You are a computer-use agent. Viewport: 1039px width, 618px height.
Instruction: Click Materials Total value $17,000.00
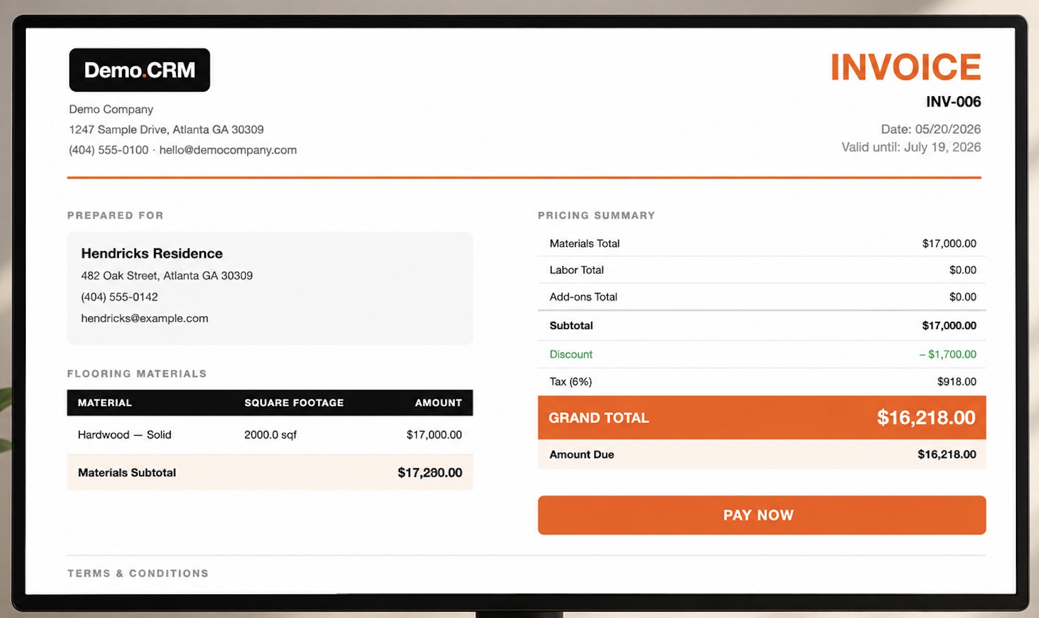click(949, 244)
